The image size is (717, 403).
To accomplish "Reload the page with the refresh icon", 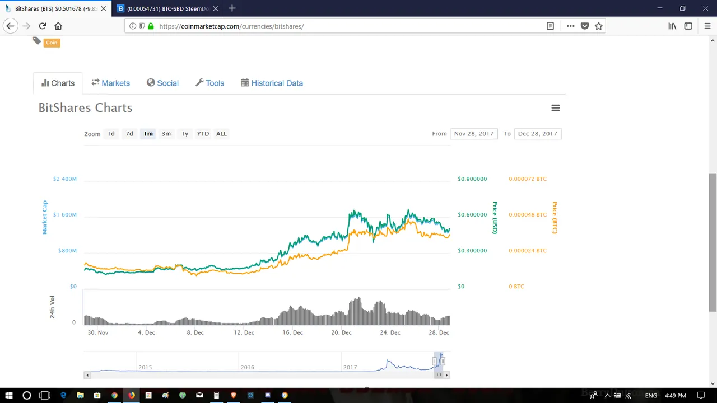I will (x=43, y=26).
